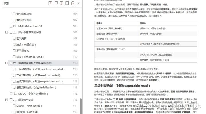The width and height of the screenshot is (206, 114).
Task: Click bookmark icon beside 丢失更新
Action: [x=14, y=38]
